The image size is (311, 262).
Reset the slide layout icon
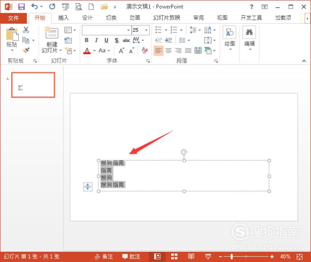pyautogui.click(x=68, y=40)
